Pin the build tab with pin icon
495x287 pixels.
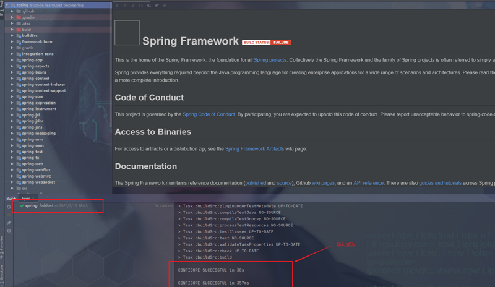[9, 223]
